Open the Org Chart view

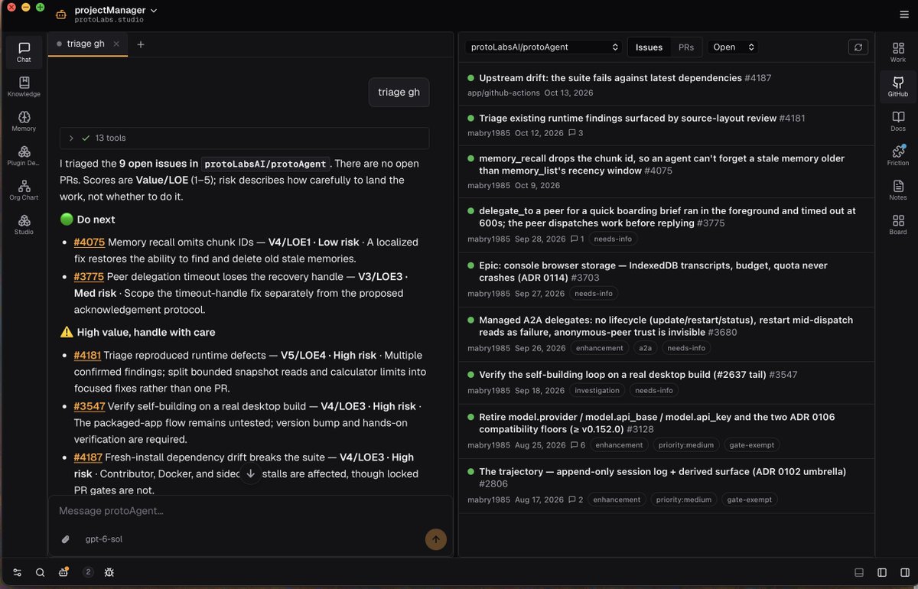(x=24, y=190)
